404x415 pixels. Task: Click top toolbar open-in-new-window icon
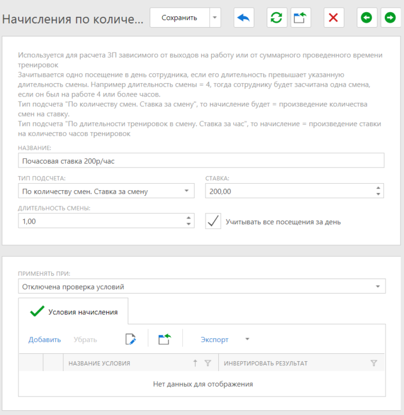tap(301, 18)
